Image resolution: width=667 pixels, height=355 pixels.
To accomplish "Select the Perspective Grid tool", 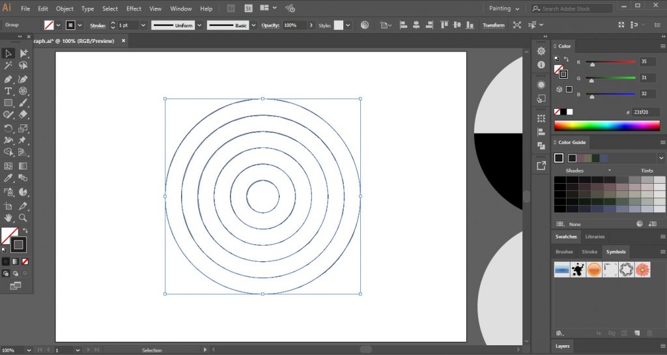I will click(x=23, y=152).
